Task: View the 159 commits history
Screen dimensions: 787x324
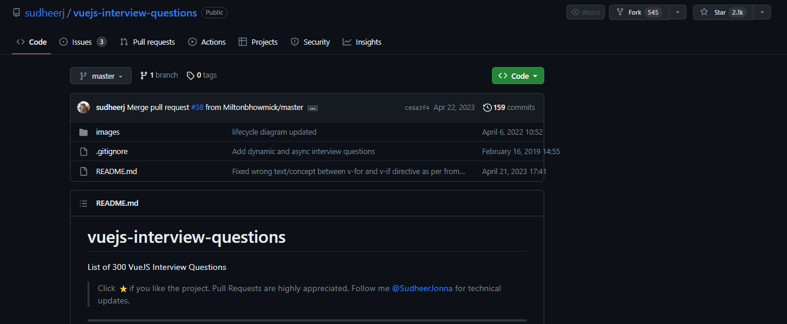Action: 509,108
